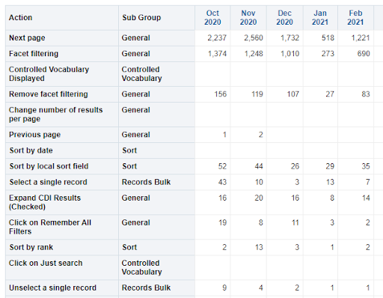Click value 35 in Sort by local sort field row
The height and width of the screenshot is (298, 383).
tap(366, 166)
